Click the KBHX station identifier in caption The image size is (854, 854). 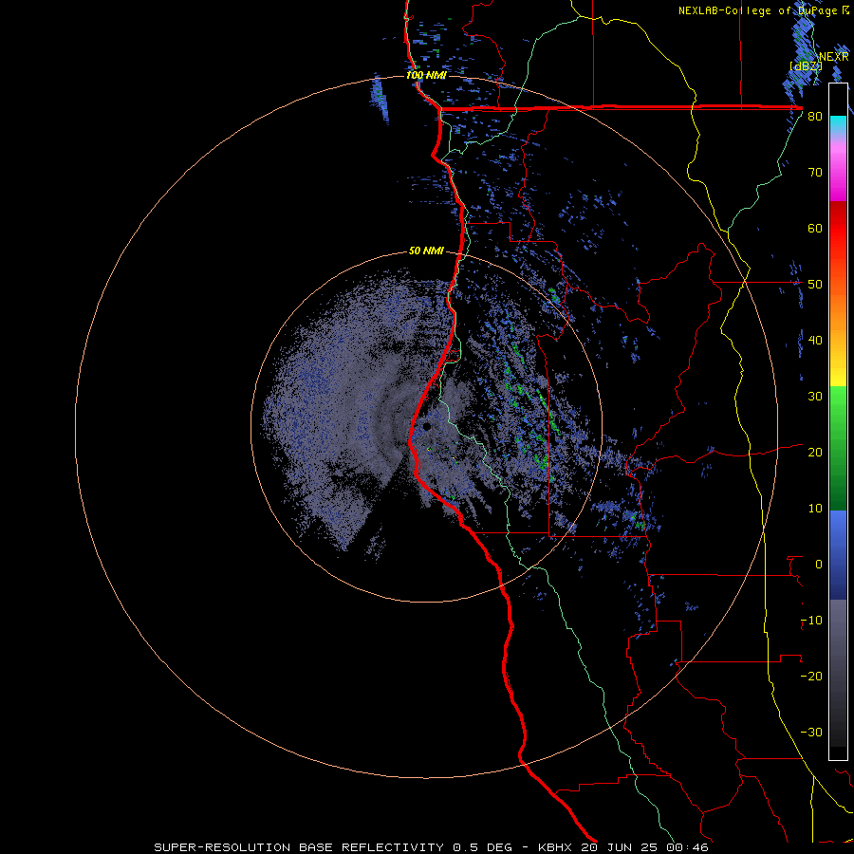pyautogui.click(x=557, y=847)
